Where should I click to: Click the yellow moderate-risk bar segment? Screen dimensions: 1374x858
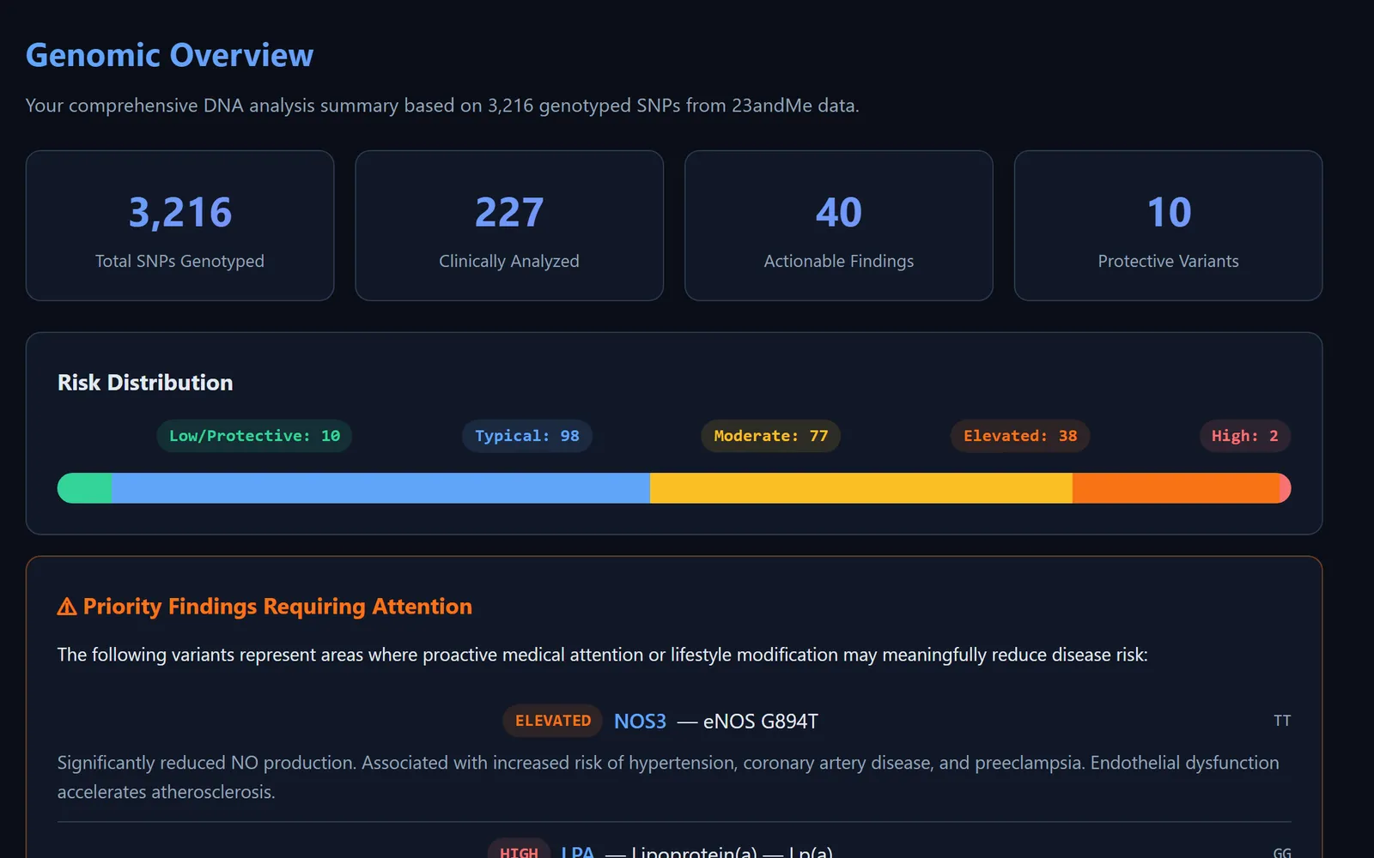pos(861,488)
